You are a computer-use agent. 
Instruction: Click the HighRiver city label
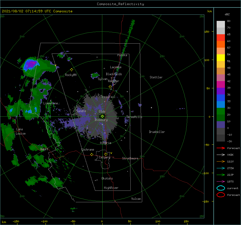tap(111, 188)
